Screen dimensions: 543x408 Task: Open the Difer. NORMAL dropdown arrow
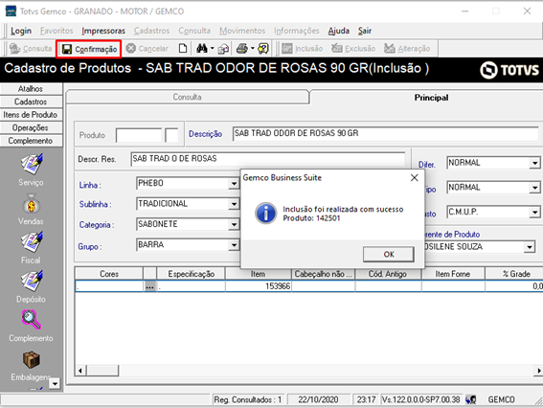(535, 163)
